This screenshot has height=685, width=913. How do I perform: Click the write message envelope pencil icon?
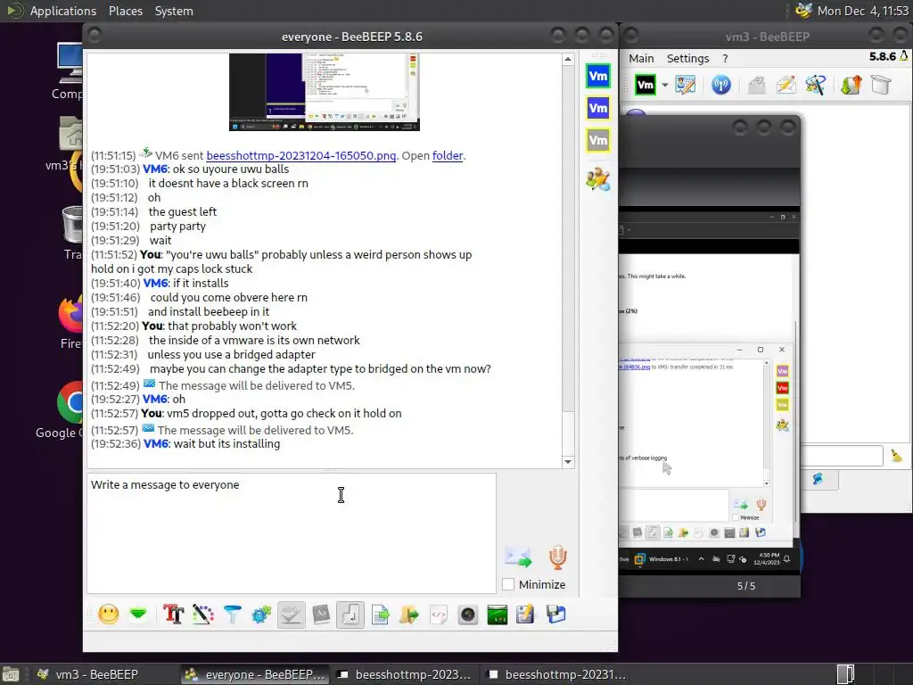786,85
